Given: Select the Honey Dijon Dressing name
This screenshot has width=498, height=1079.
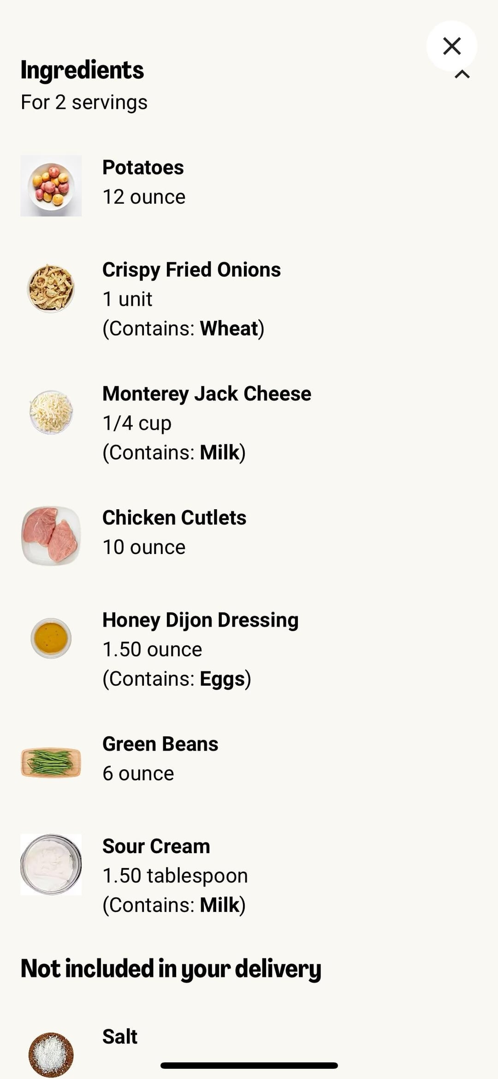Looking at the screenshot, I should [200, 620].
